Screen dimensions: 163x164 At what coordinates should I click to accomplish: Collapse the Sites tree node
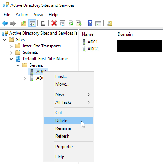pos(5,40)
